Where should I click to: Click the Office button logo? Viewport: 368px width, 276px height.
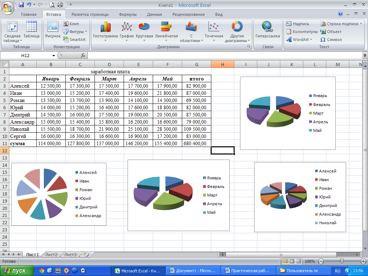click(8, 8)
